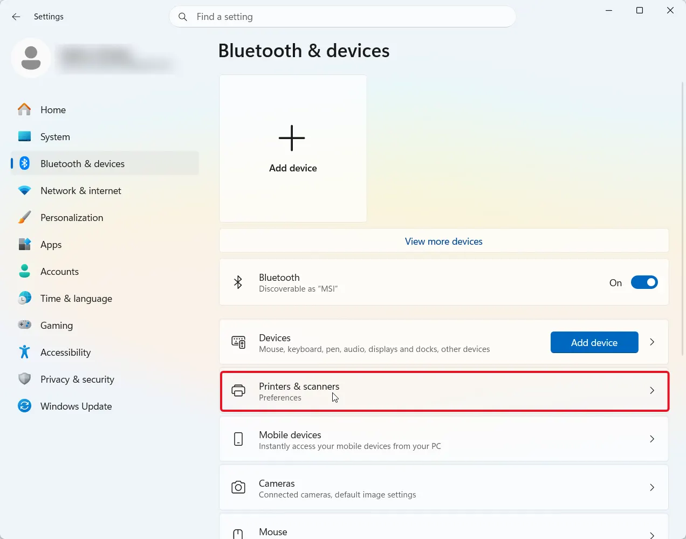Screen dimensions: 686x539
Task: Open the Mobile devices label
Action: 290,435
